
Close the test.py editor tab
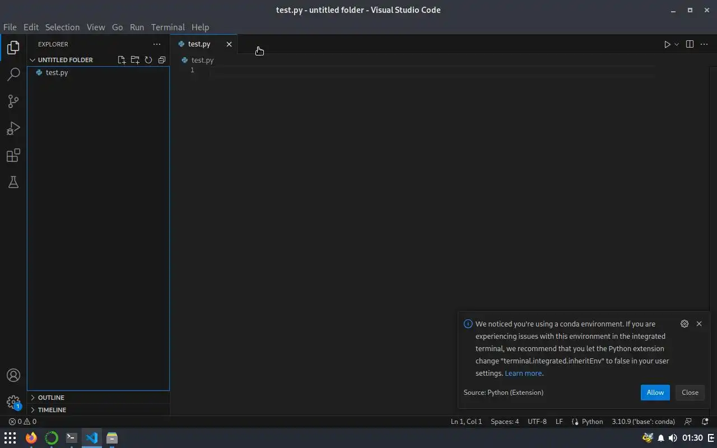point(229,44)
